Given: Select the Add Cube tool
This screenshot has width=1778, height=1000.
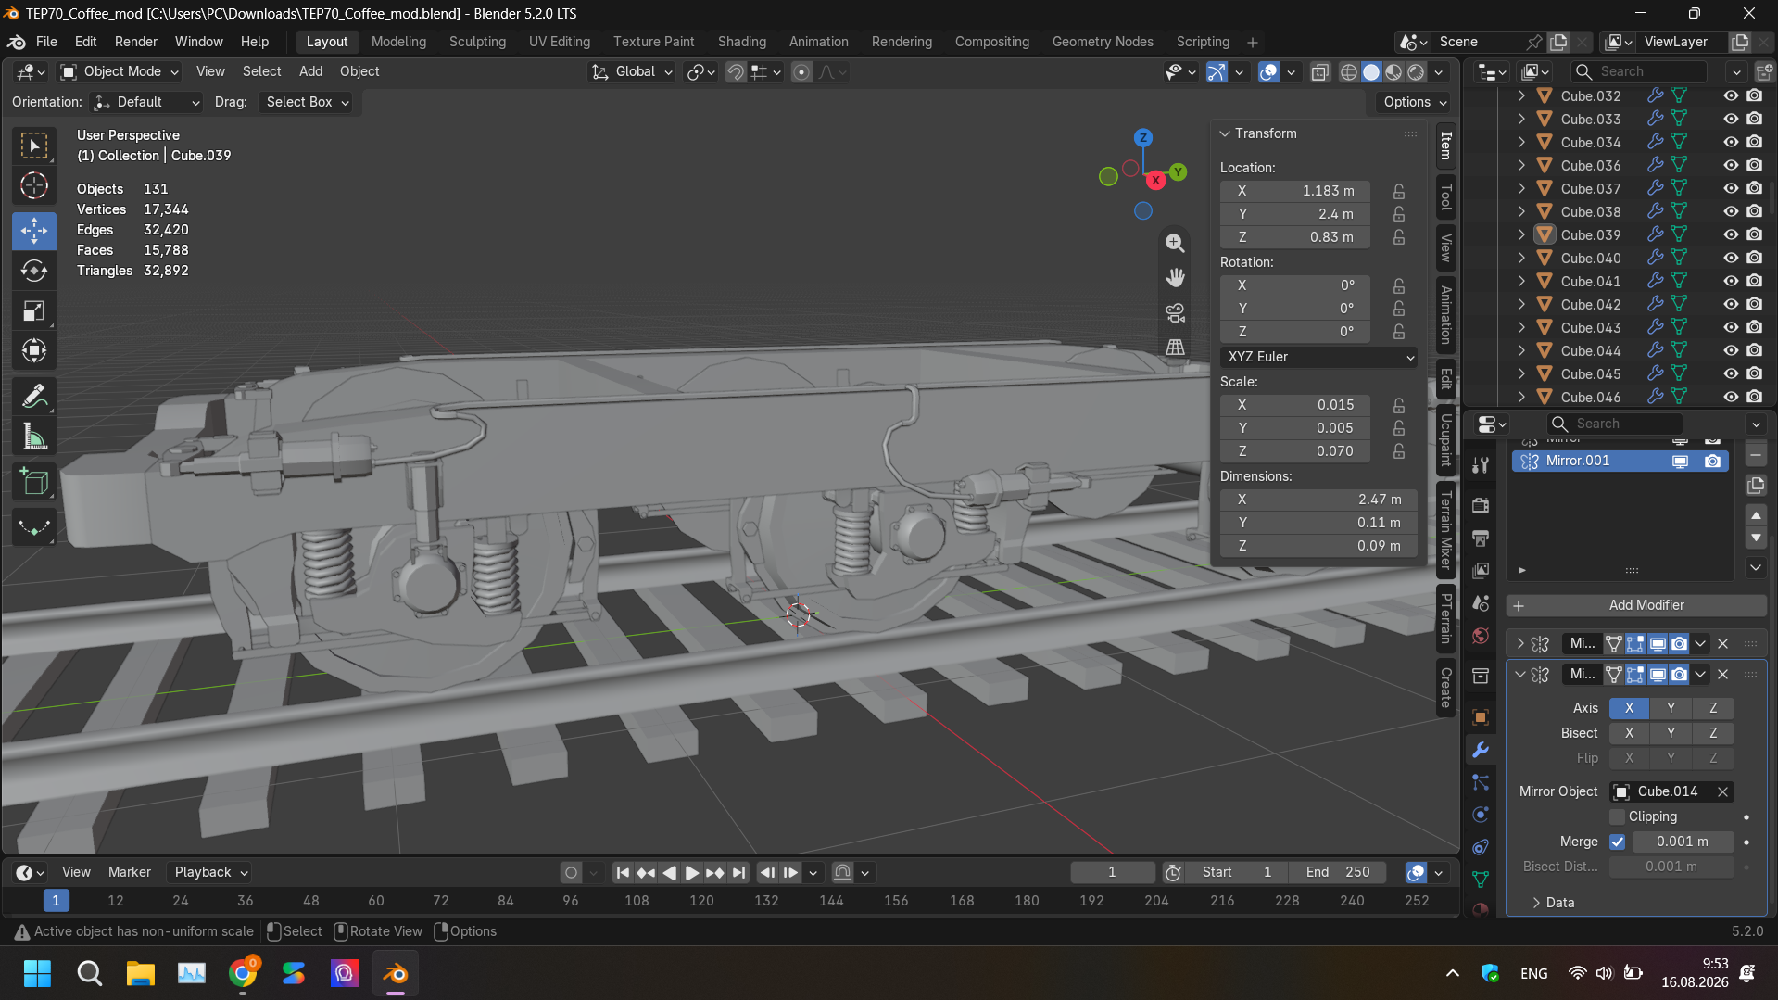Looking at the screenshot, I should coord(34,482).
